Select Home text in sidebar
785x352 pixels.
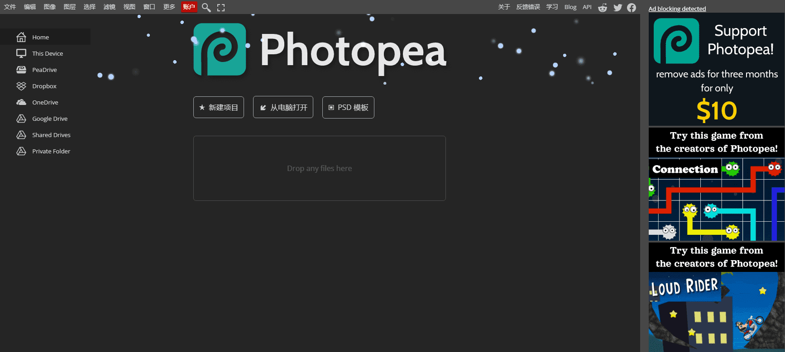[x=40, y=37]
